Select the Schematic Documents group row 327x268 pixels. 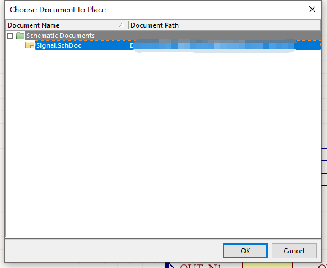point(163,36)
